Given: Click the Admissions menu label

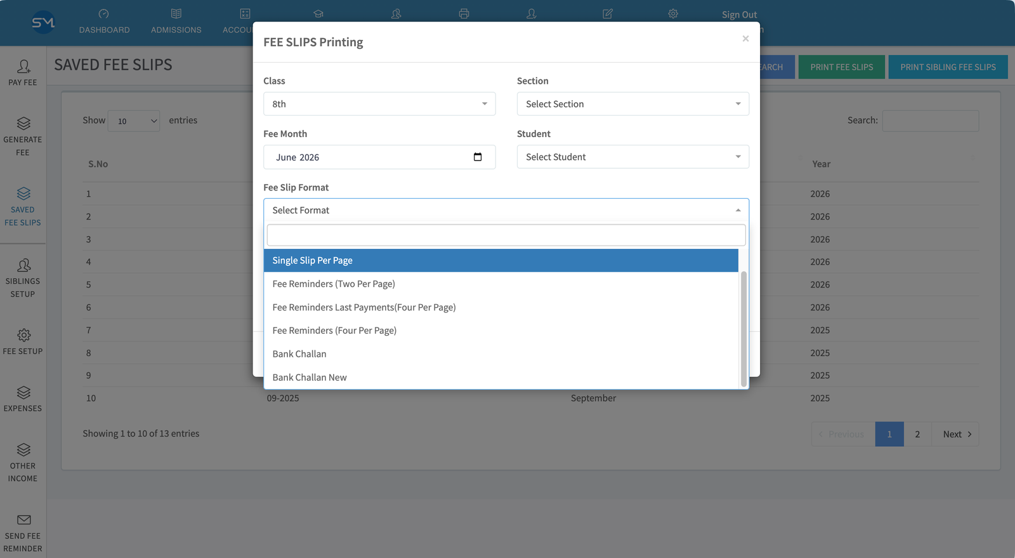Looking at the screenshot, I should coord(176,30).
